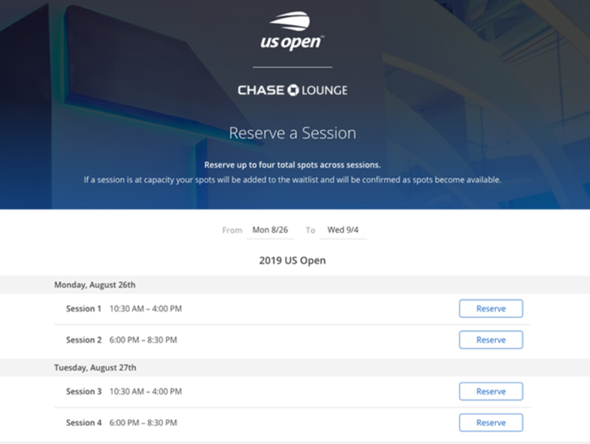Click Session 3 time '10:30 AM – 4:00 PM'
Viewport: 590px width, 444px height.
(x=145, y=392)
